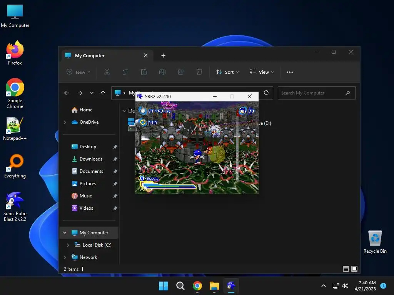The width and height of the screenshot is (394, 295).
Task: Open the My Computer desktop icon
Action: (15, 16)
